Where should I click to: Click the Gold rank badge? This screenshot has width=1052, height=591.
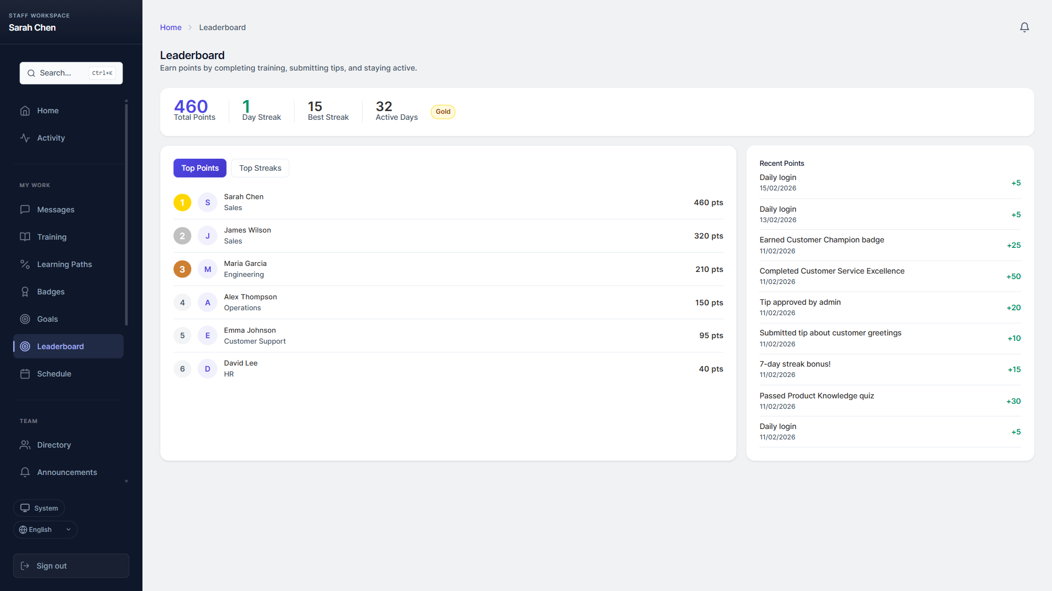pyautogui.click(x=443, y=112)
